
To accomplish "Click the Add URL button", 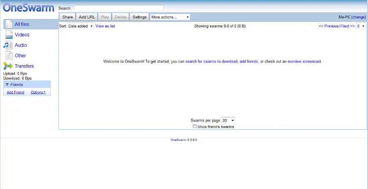I will [x=87, y=17].
